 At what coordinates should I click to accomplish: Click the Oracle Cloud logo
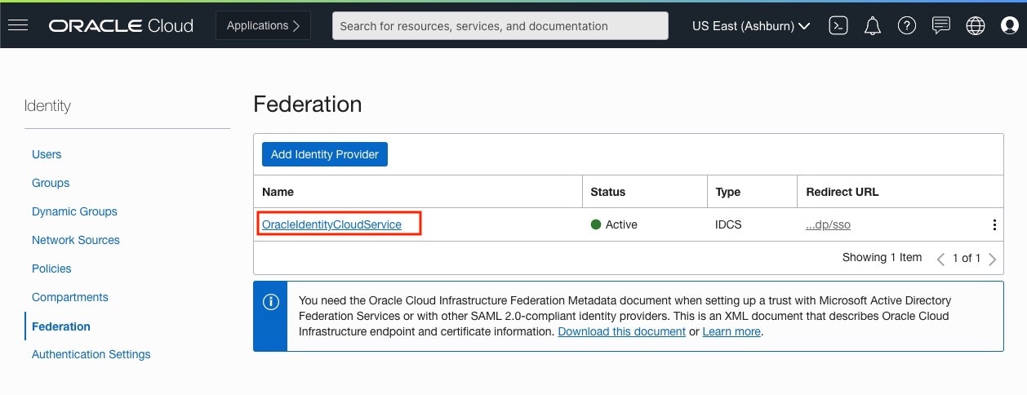click(121, 25)
